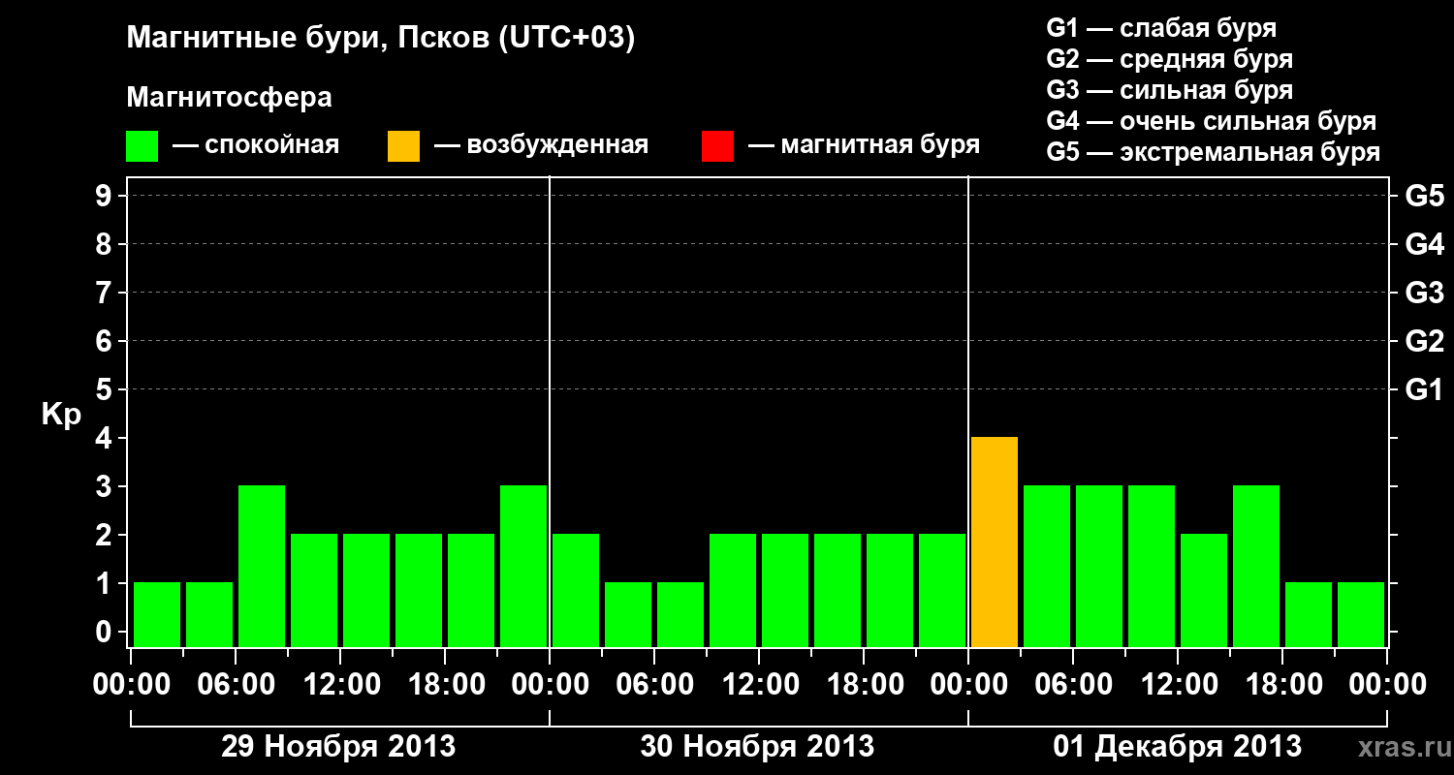Click the last Kp 3 bar of 29 November
This screenshot has height=775, width=1454.
click(x=523, y=566)
